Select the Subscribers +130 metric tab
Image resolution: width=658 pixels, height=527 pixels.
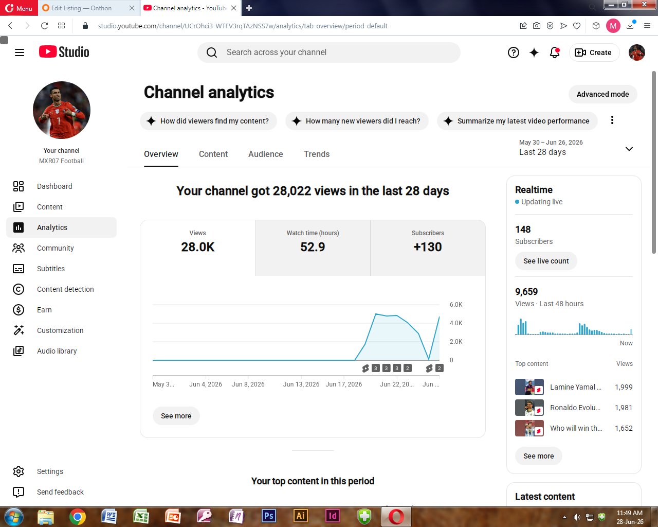tap(428, 248)
